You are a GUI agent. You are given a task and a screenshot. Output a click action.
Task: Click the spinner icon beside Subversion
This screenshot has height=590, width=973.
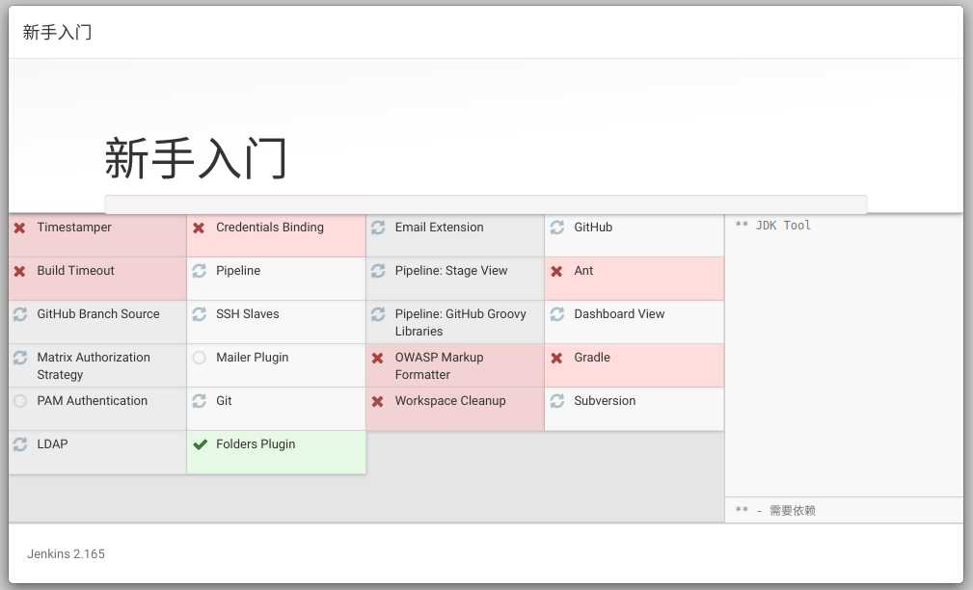point(556,401)
